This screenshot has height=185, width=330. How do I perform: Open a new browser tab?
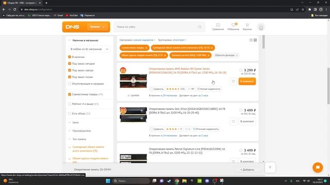click(46, 3)
